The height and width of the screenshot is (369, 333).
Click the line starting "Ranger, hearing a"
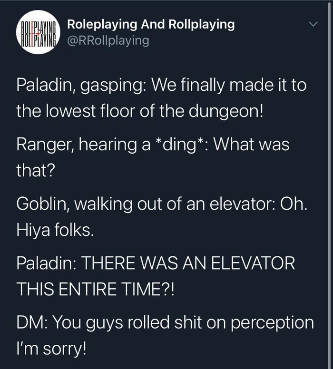point(153,145)
